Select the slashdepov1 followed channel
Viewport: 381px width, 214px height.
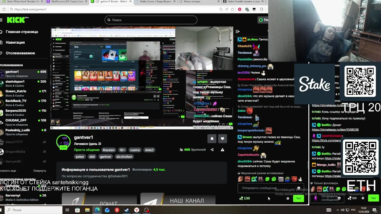[24, 84]
